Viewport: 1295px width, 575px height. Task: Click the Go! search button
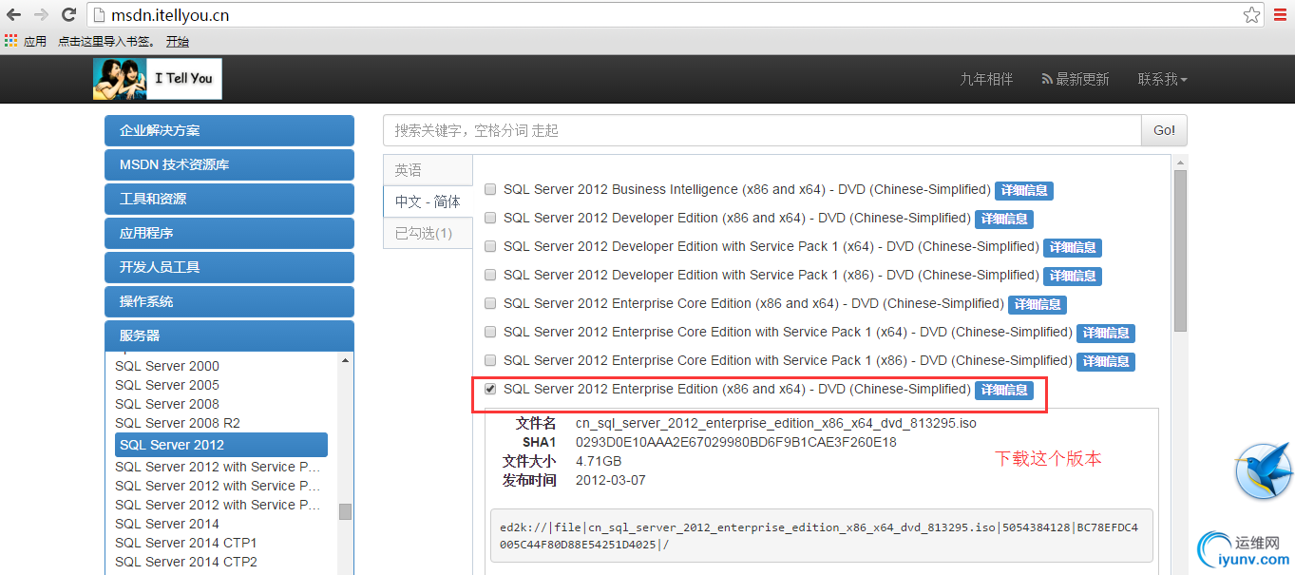(1164, 130)
